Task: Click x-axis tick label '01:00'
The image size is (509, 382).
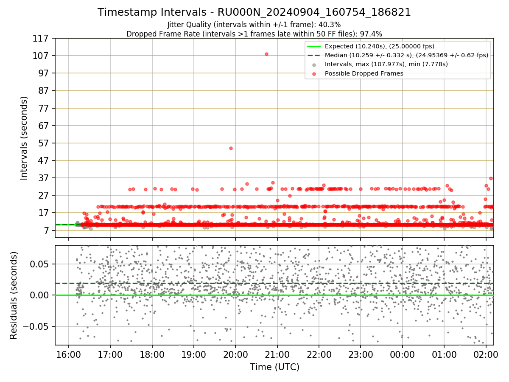Action: pos(444,354)
